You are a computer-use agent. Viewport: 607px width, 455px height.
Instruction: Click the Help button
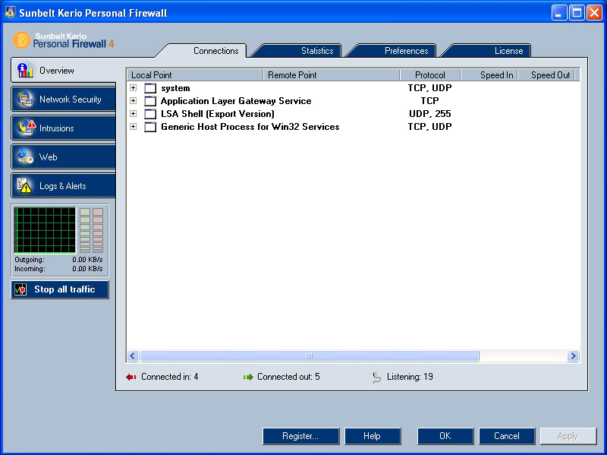pyautogui.click(x=372, y=436)
